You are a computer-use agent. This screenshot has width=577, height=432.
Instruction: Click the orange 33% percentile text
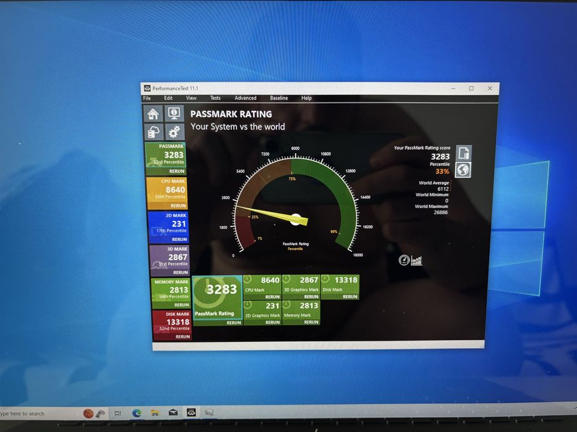[442, 171]
